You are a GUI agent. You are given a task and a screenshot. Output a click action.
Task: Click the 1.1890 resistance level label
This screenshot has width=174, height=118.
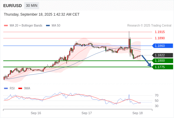[160, 38]
